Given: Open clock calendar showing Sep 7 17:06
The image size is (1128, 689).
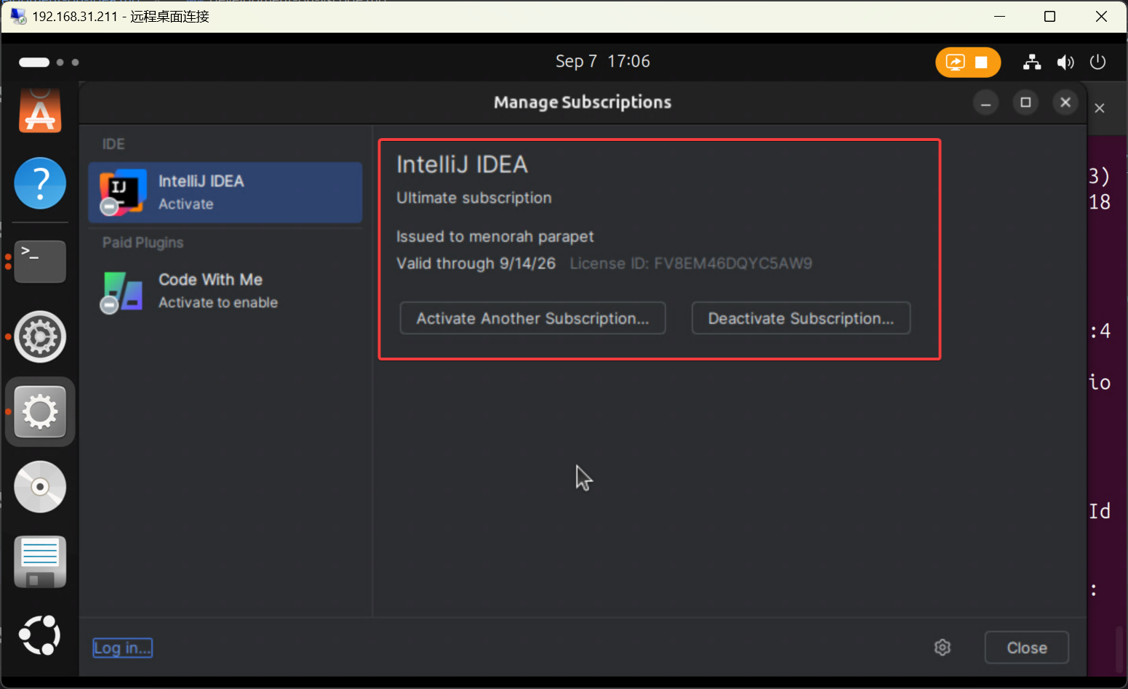Looking at the screenshot, I should 602,62.
